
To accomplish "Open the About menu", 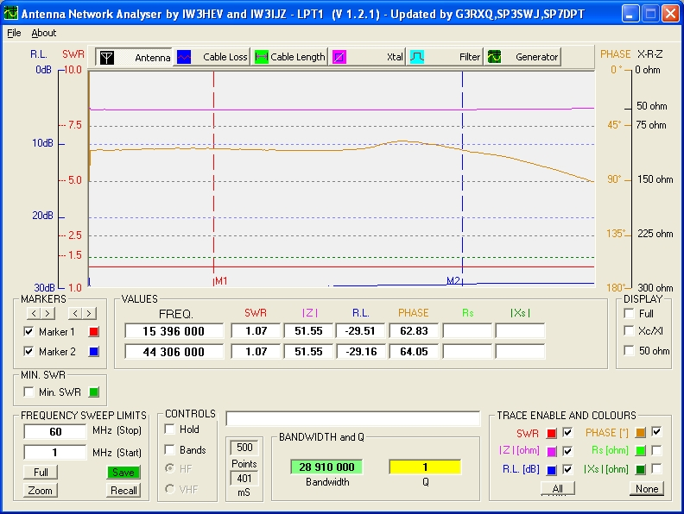I will click(x=43, y=33).
